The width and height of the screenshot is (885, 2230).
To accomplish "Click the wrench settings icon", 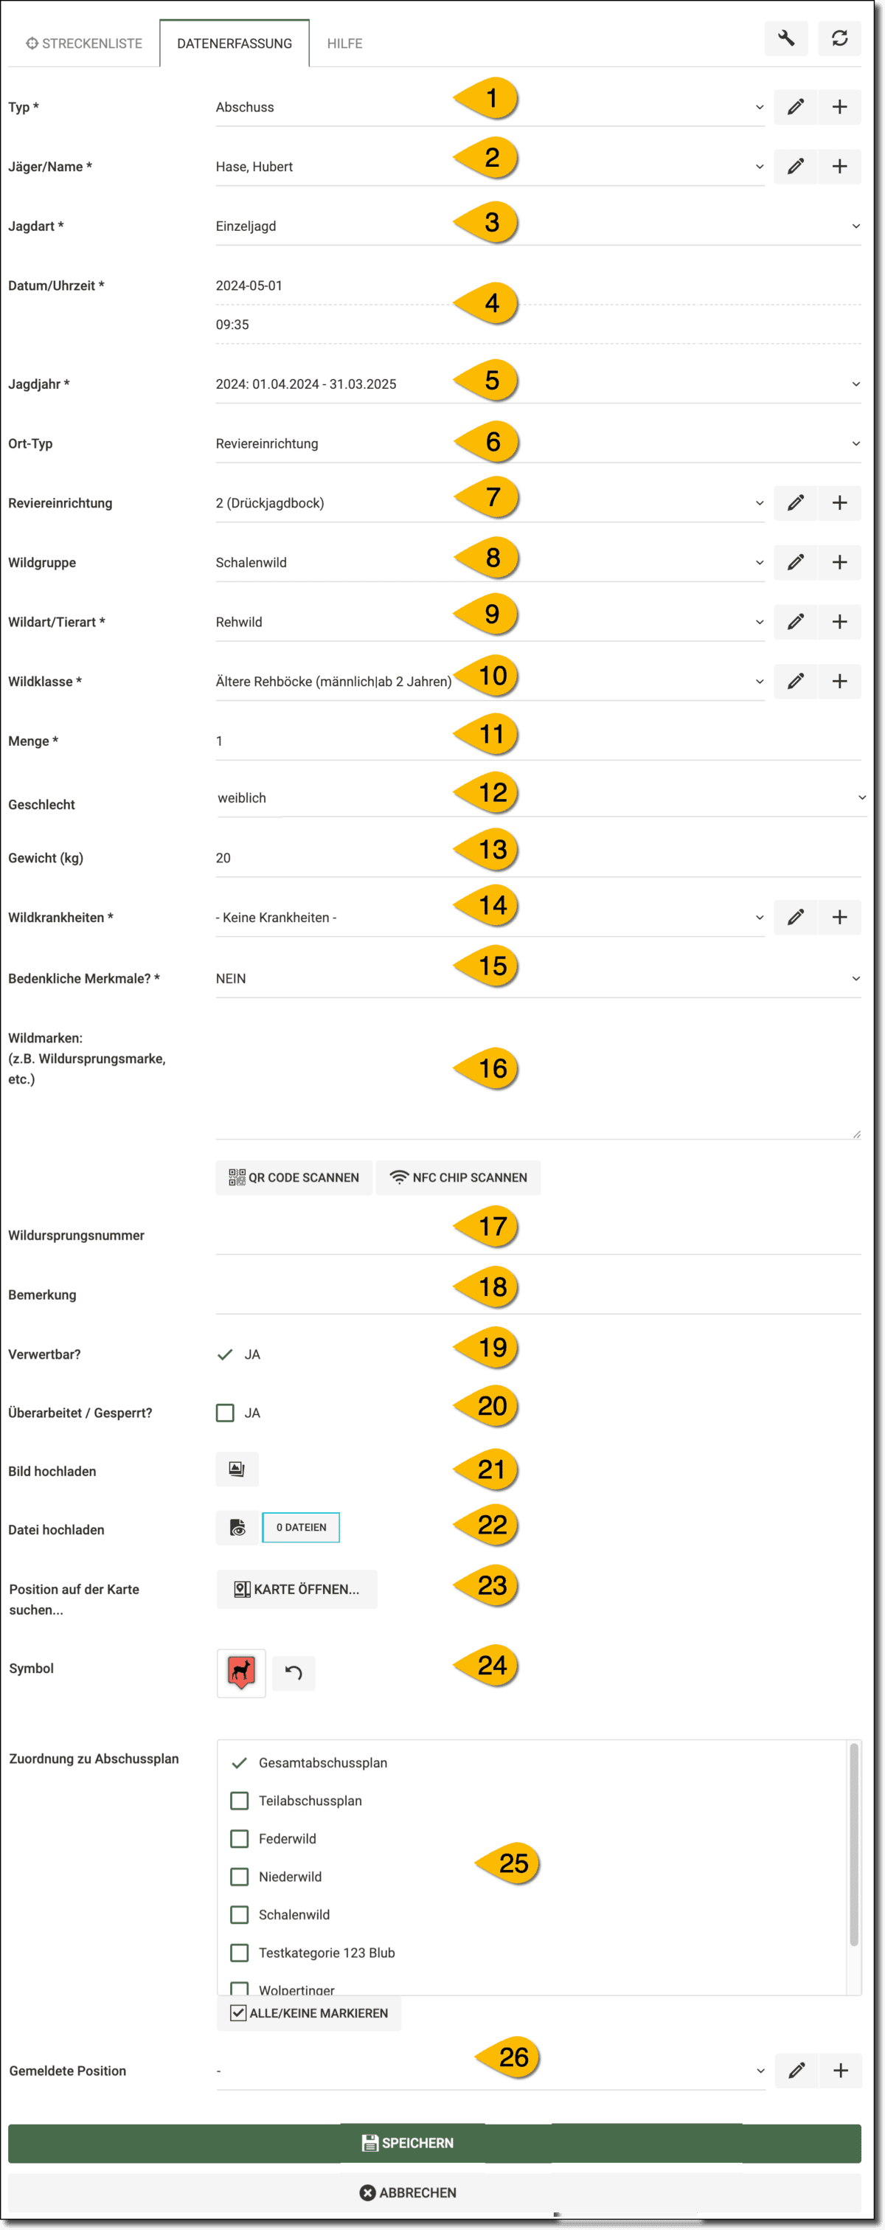I will click(785, 39).
